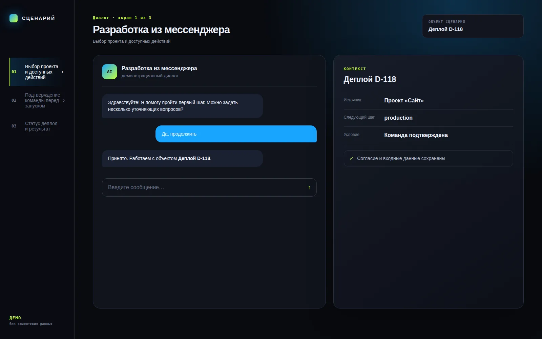Viewport: 542px width, 339px height.
Task: Click the subtitle демонстрационный диалог
Action: (150, 76)
